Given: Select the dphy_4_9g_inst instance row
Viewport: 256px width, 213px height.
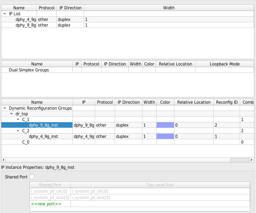Looking at the screenshot, I should [44, 137].
